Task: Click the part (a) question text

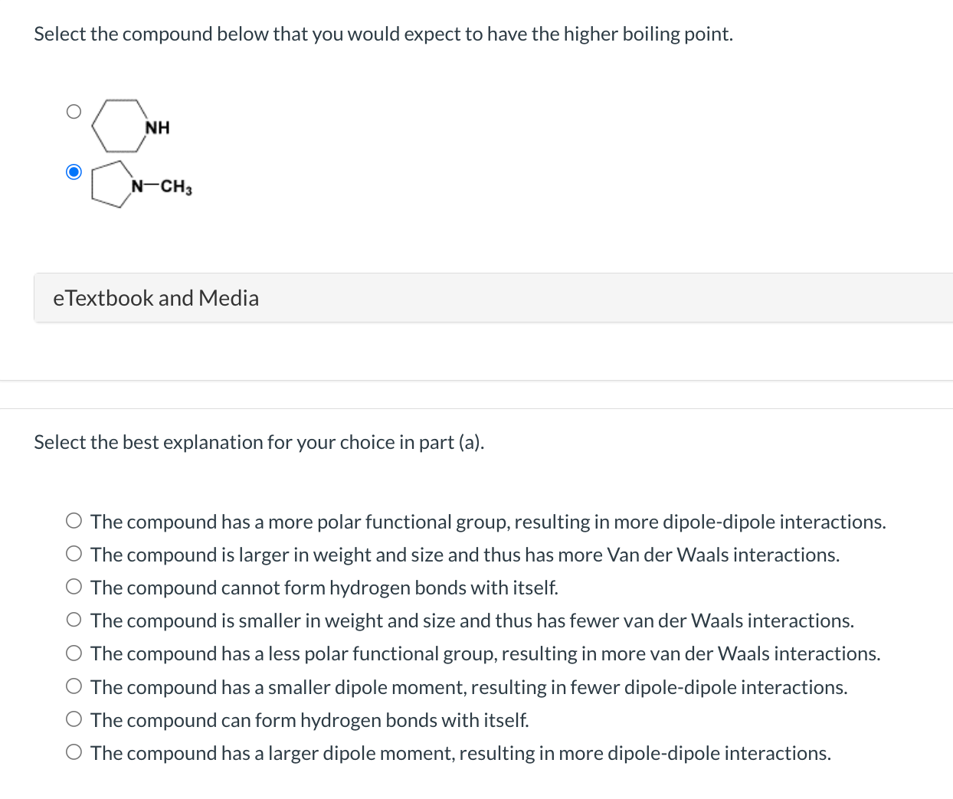Action: 383,34
